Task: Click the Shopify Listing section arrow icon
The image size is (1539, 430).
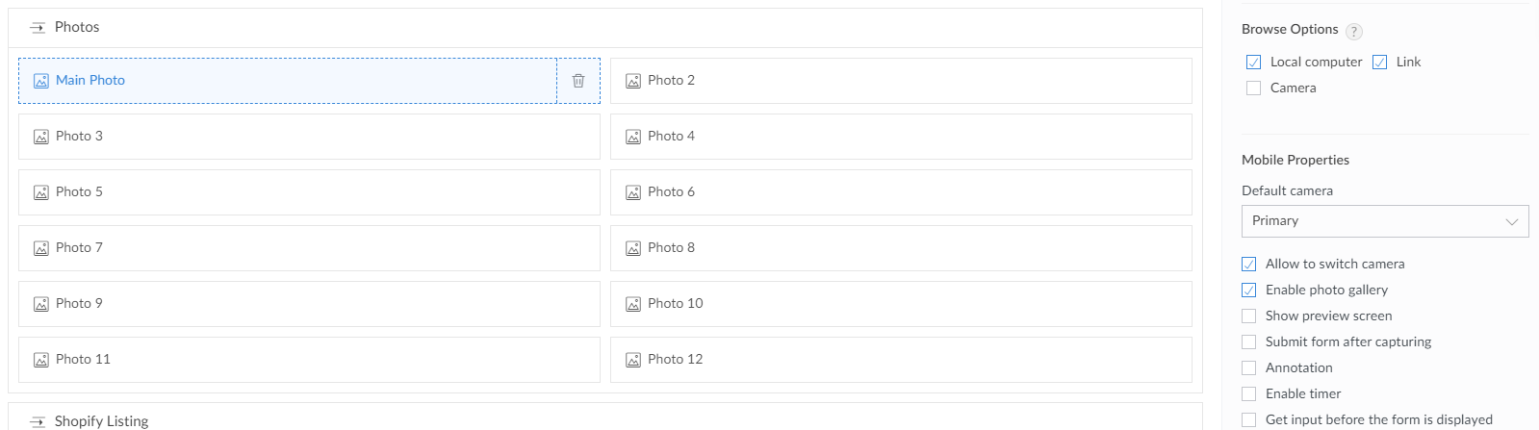Action: click(x=38, y=421)
